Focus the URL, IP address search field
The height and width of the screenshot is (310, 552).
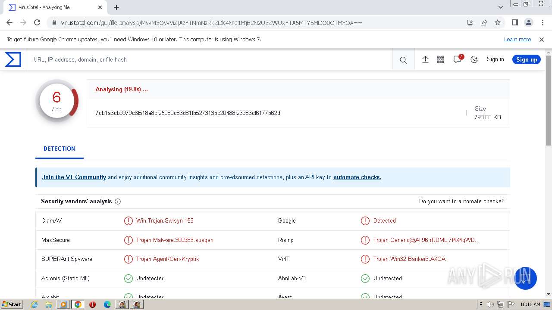209,59
